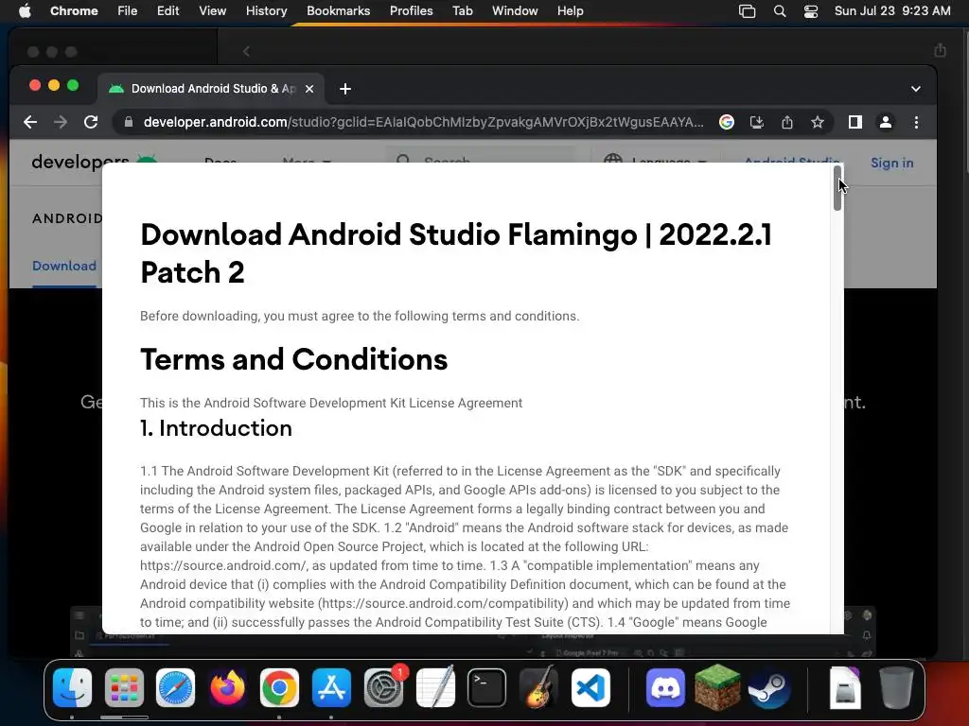
Task: Open the Chrome app menu
Action: (74, 11)
